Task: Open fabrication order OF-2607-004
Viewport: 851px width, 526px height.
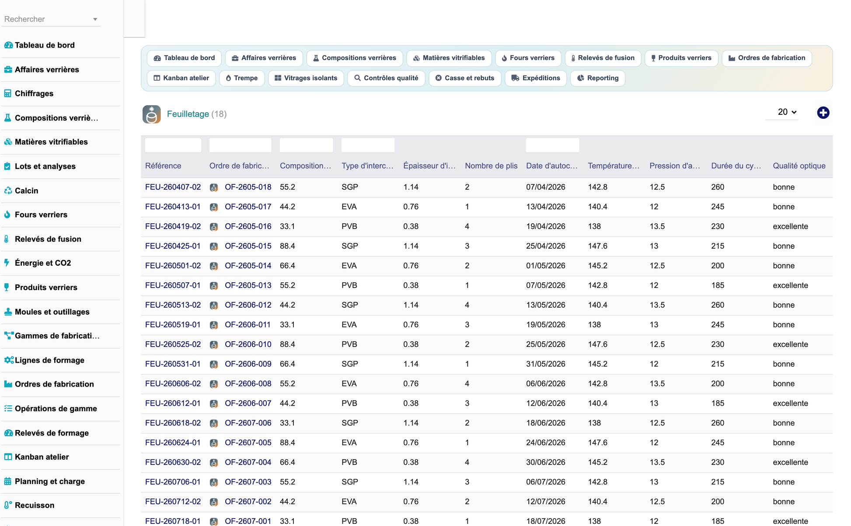Action: tap(248, 462)
